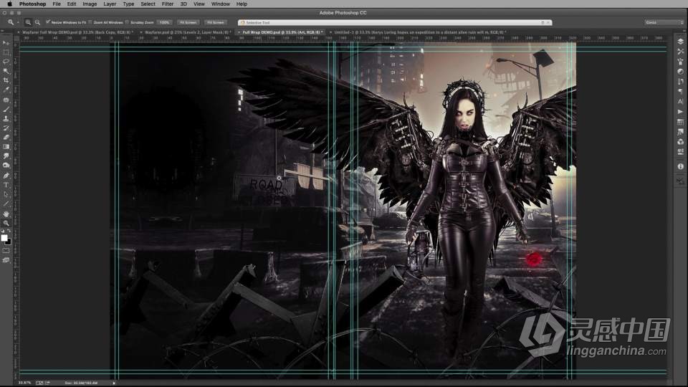Switch to the Wayfarer.psd document tab

pos(187,32)
